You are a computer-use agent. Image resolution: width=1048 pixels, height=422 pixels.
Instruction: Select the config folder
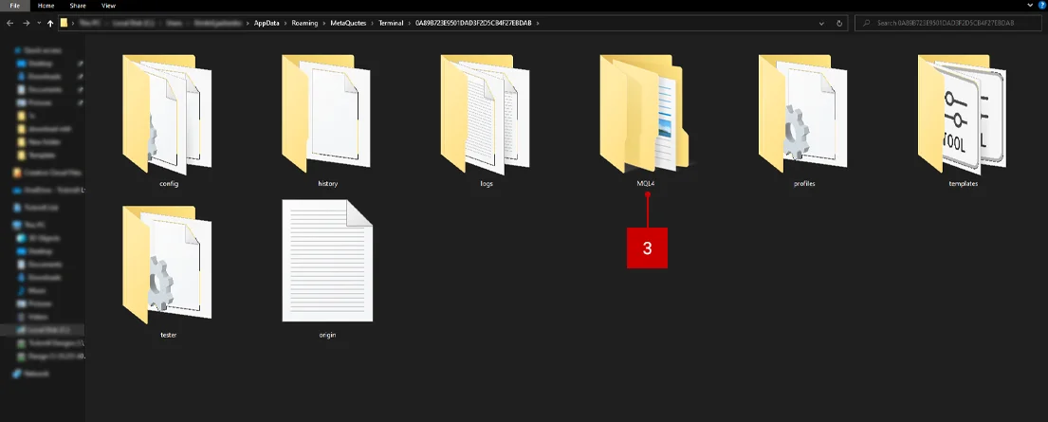pos(169,116)
